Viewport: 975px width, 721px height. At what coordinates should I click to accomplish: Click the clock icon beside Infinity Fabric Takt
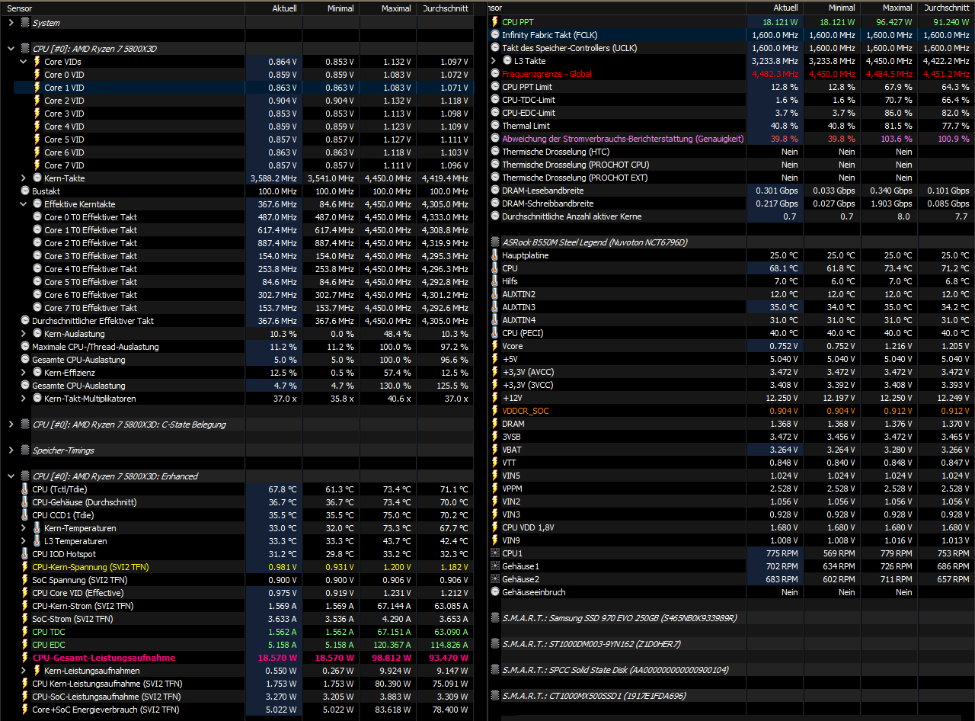coord(496,35)
